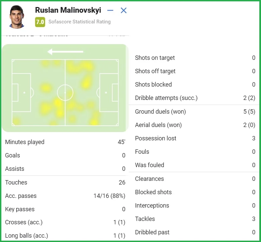Click the Interceptions stat row

[x=195, y=206]
